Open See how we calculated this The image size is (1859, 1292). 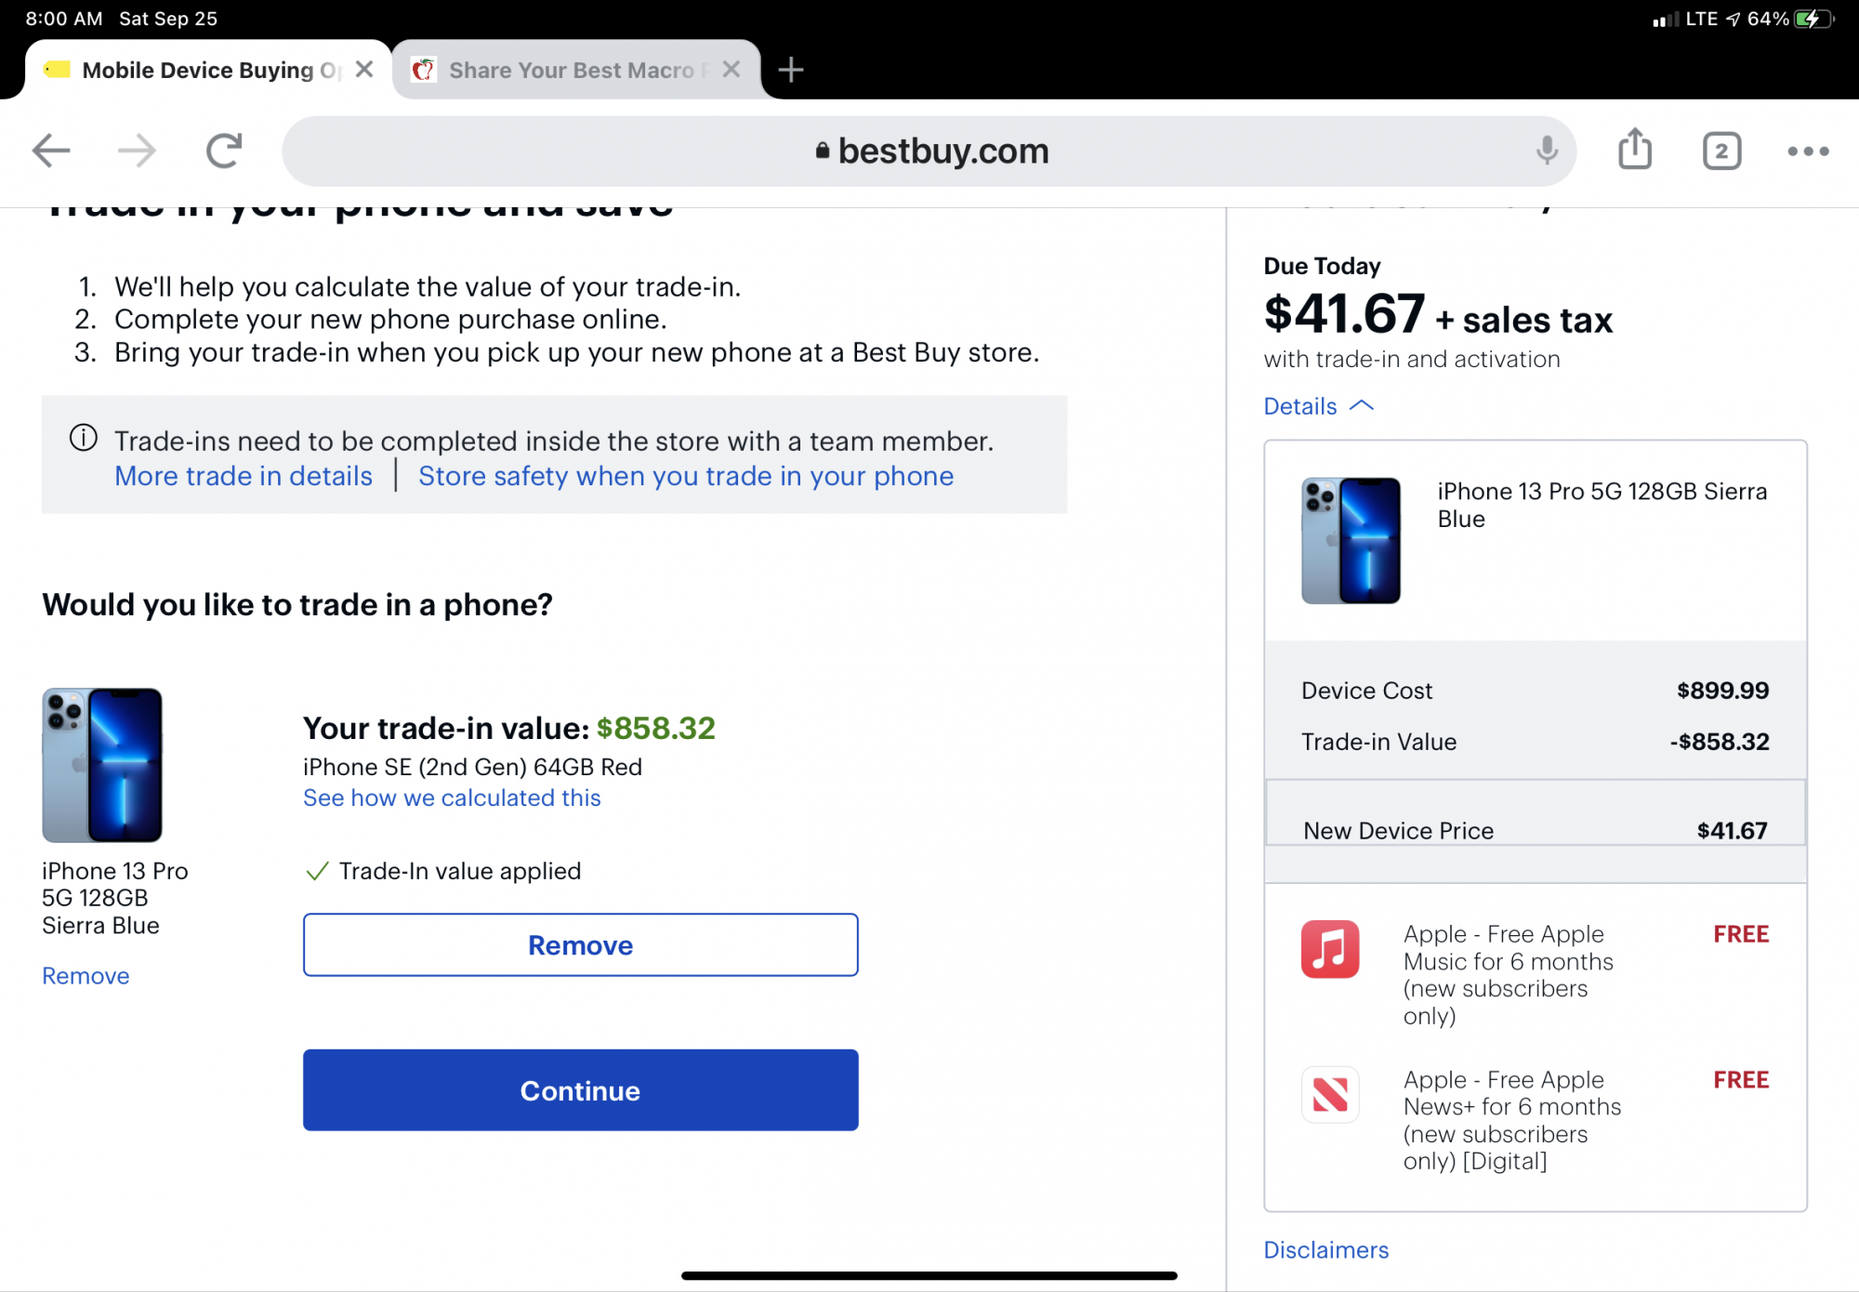point(452,798)
